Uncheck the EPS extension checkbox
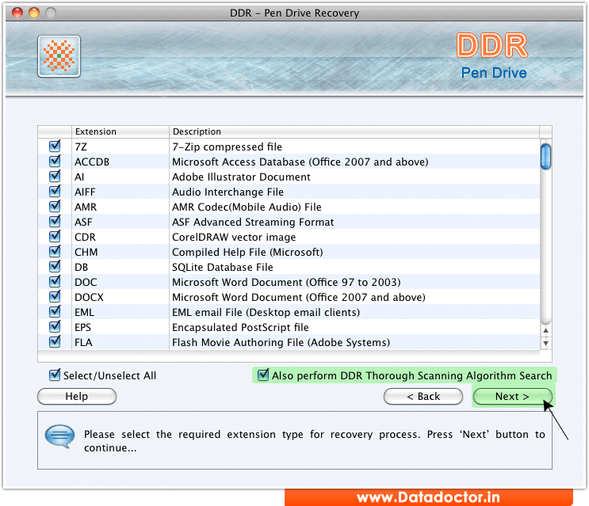 tap(55, 326)
